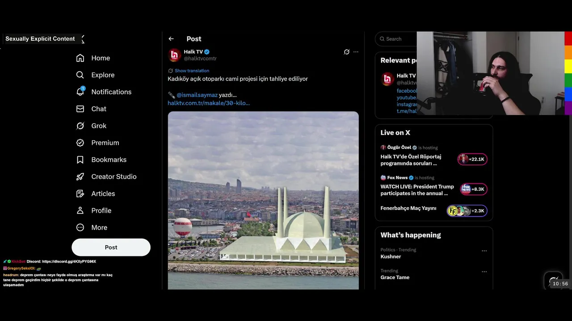Open the mosque project image
Image resolution: width=572 pixels, height=321 pixels.
coord(263,200)
